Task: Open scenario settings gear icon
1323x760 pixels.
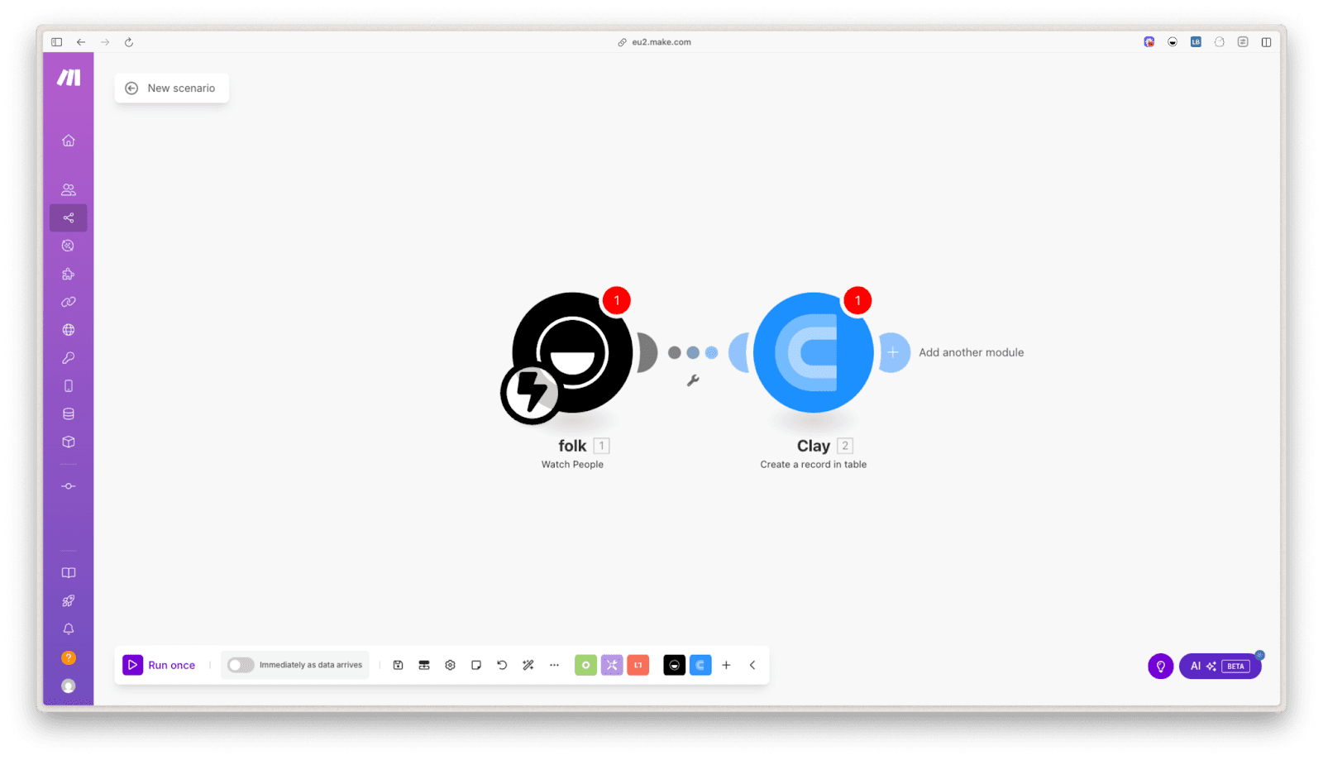Action: (x=450, y=665)
